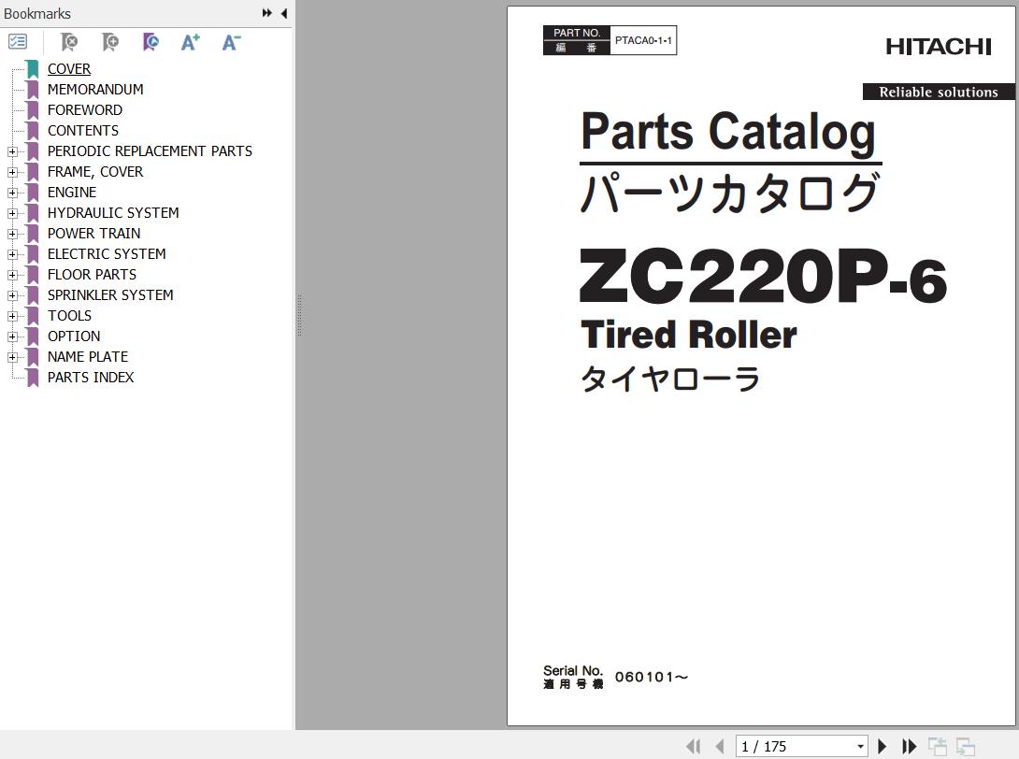
Task: Select the NAME PLATE bookmark label
Action: pos(88,357)
